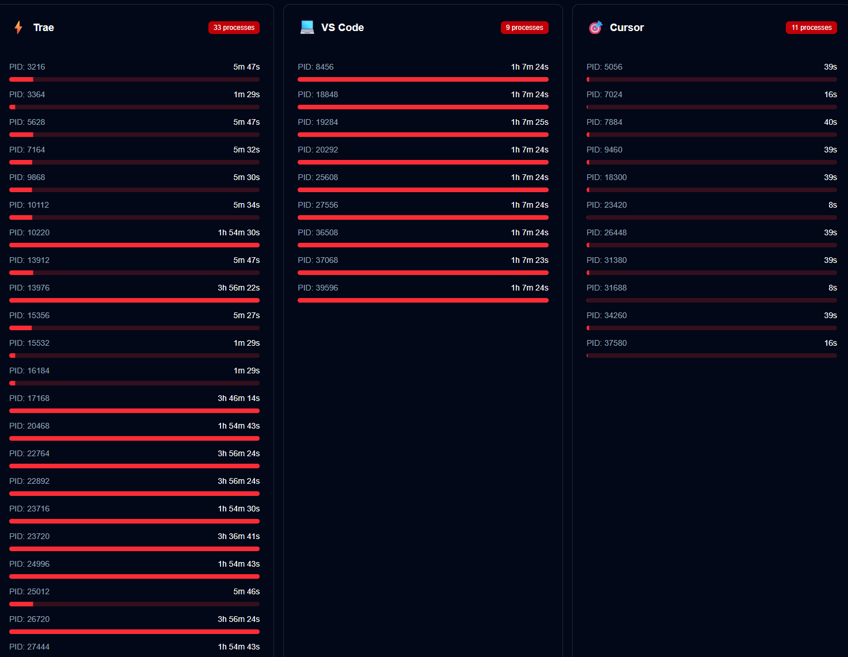Select text PID: 34260
The image size is (848, 657).
click(x=607, y=315)
